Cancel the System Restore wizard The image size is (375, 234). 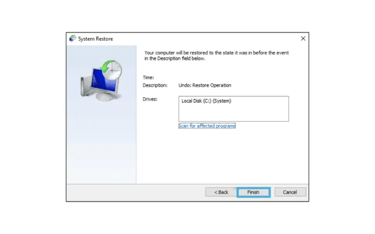(x=290, y=192)
